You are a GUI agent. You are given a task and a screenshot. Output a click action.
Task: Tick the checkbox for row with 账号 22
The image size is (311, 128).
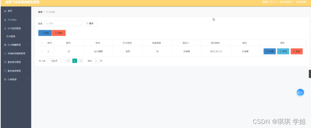tap(42, 52)
